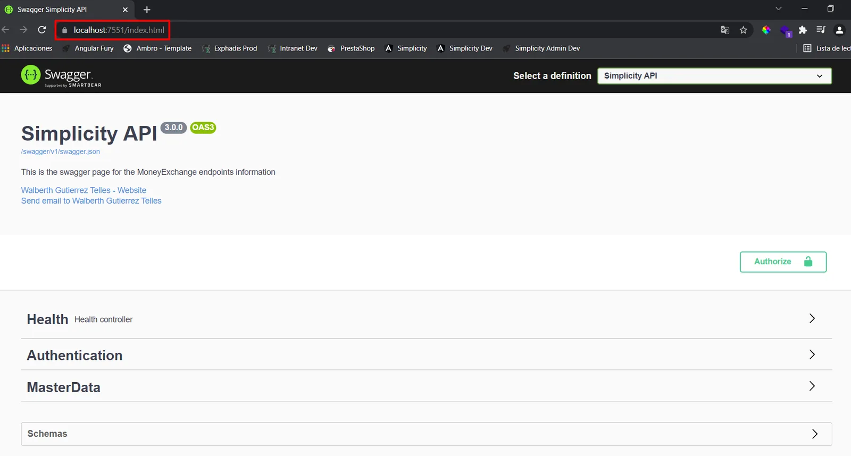Open the Simplicity Dev bookmark
This screenshot has width=851, height=456.
(x=465, y=48)
